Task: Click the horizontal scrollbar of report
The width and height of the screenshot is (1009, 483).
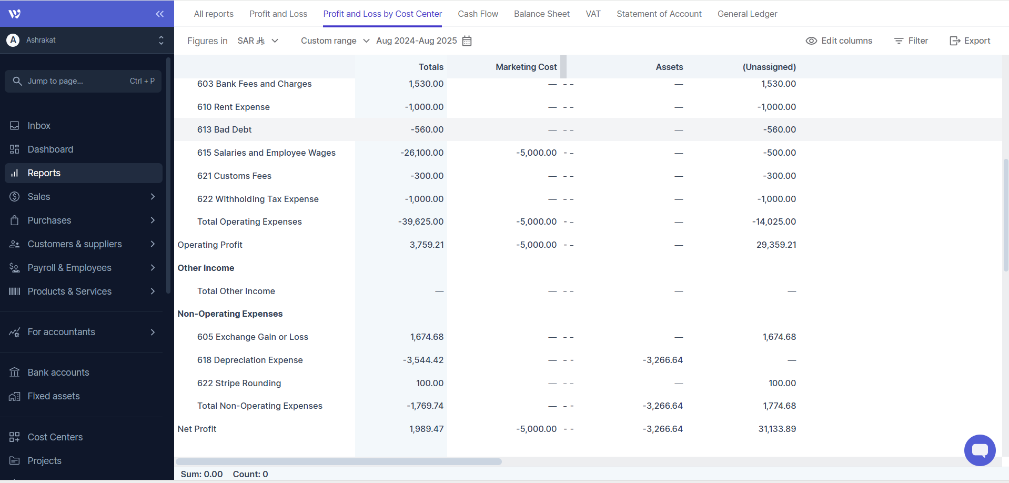Action: pos(339,461)
